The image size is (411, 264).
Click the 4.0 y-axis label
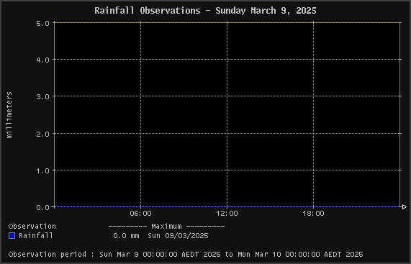pyautogui.click(x=42, y=60)
